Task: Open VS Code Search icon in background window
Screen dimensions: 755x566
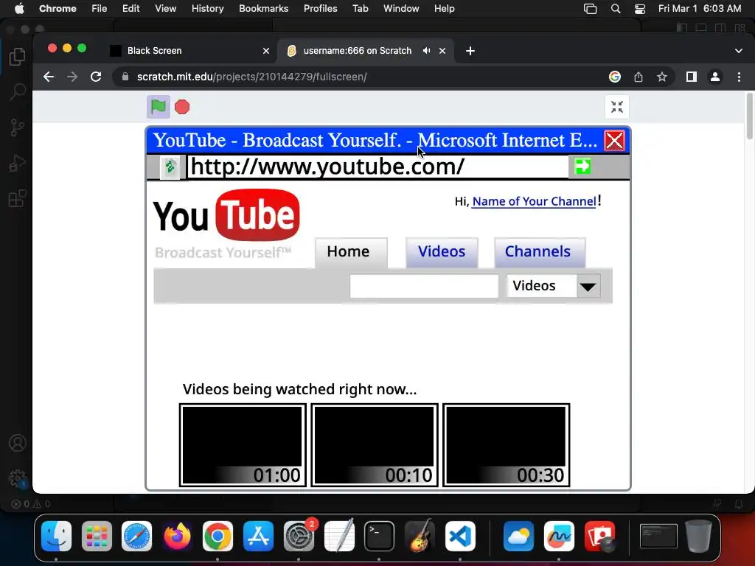Action: [x=18, y=91]
